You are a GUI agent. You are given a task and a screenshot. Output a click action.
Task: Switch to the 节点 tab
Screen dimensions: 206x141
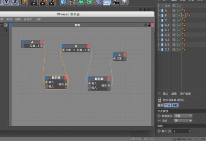pos(168,105)
